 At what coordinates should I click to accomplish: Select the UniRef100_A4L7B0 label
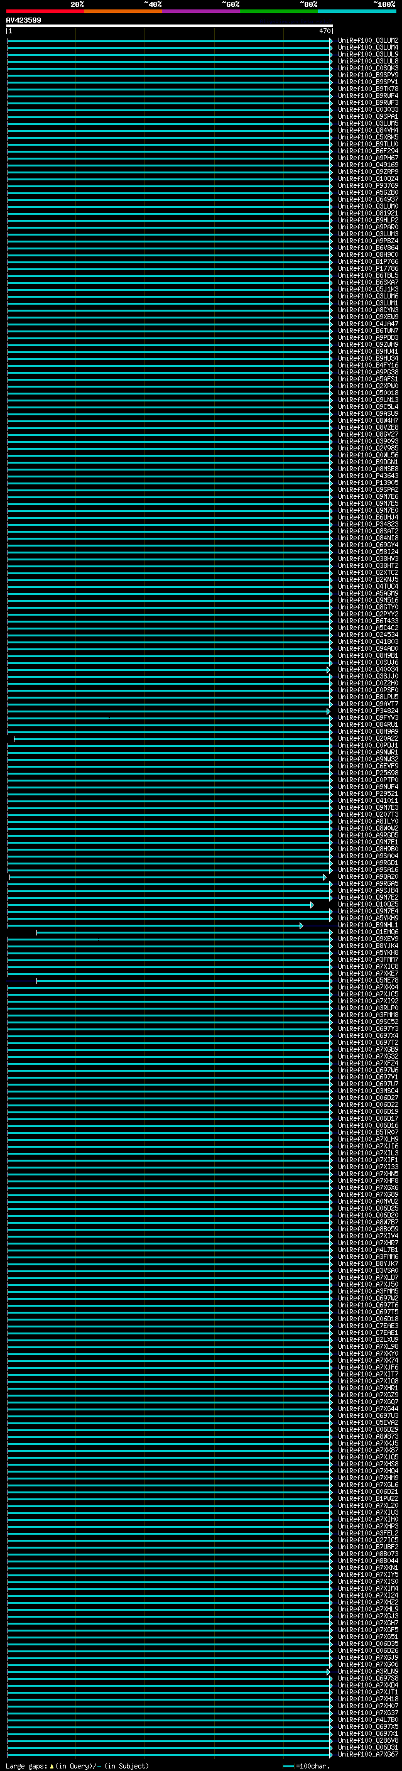pos(368,1721)
